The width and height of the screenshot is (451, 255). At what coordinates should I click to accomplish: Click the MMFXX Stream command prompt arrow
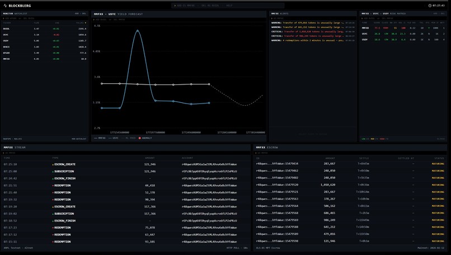click(x=3, y=153)
